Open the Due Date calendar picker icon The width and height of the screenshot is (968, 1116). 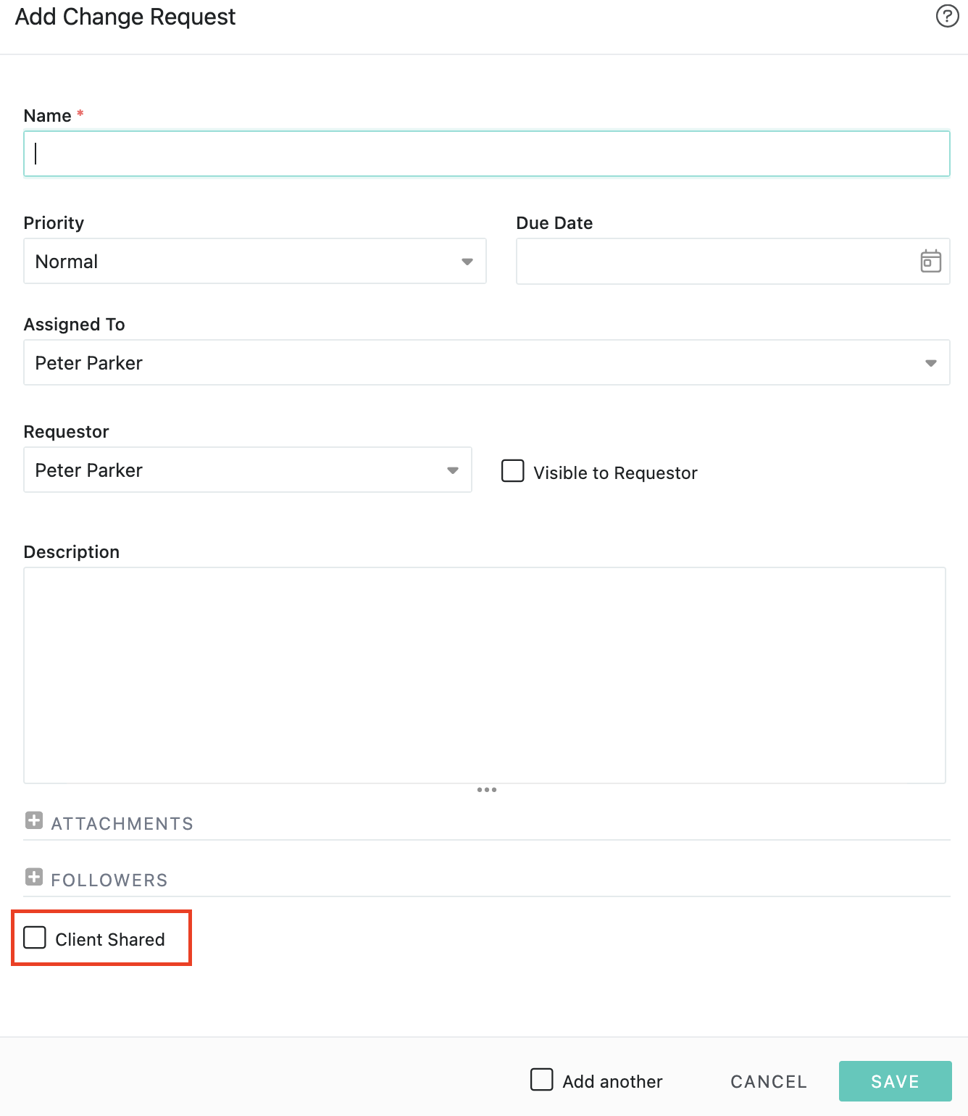[930, 261]
